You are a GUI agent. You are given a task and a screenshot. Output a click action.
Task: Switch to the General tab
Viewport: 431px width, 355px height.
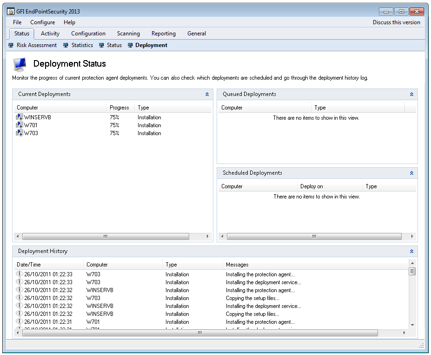(x=197, y=34)
